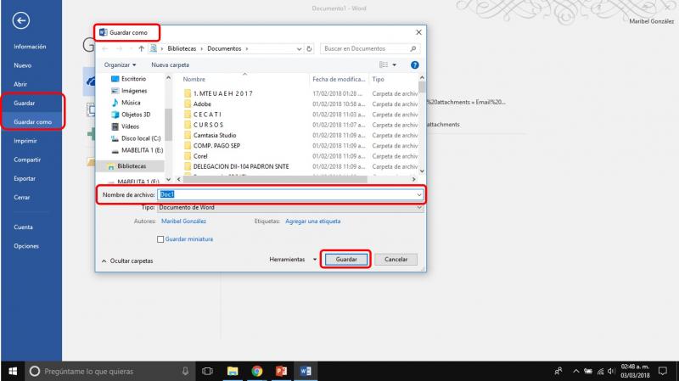Click Agregar una etiqueta link
The height and width of the screenshot is (381, 679).
[x=312, y=221]
